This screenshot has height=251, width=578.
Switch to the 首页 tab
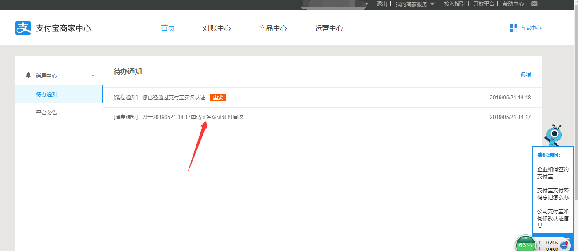(168, 28)
